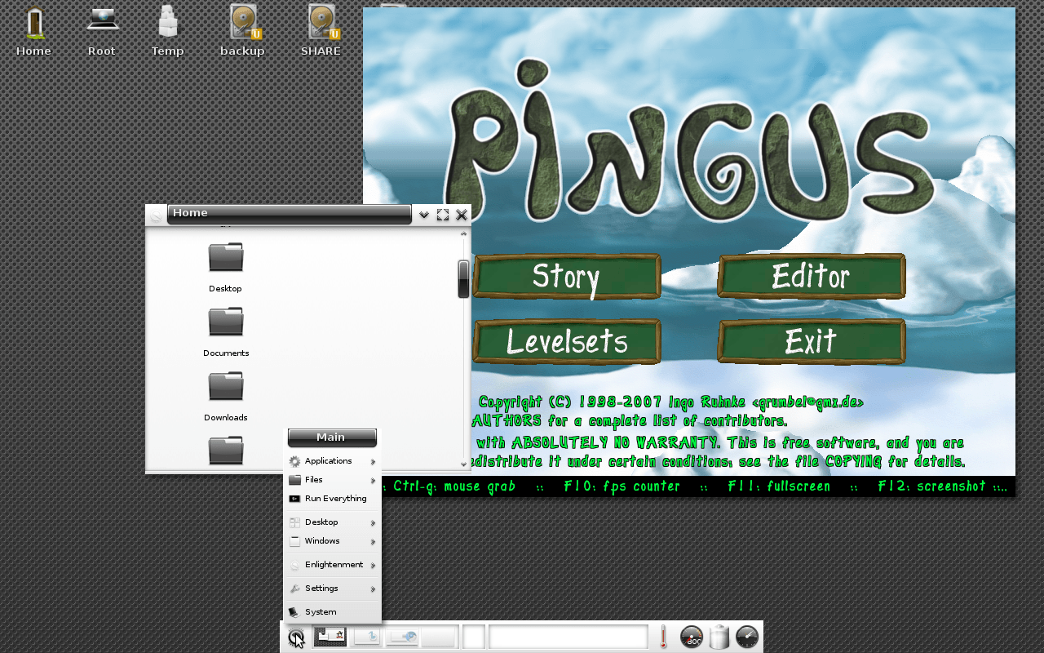Viewport: 1044px width, 653px height.
Task: Switch to fourth virtual desktop in pager
Action: point(439,637)
